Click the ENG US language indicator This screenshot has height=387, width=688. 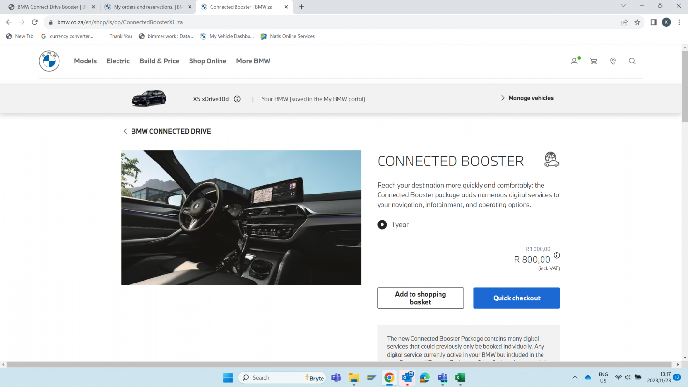pyautogui.click(x=603, y=378)
